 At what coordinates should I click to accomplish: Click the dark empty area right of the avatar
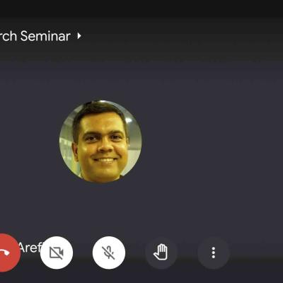tap(212, 141)
